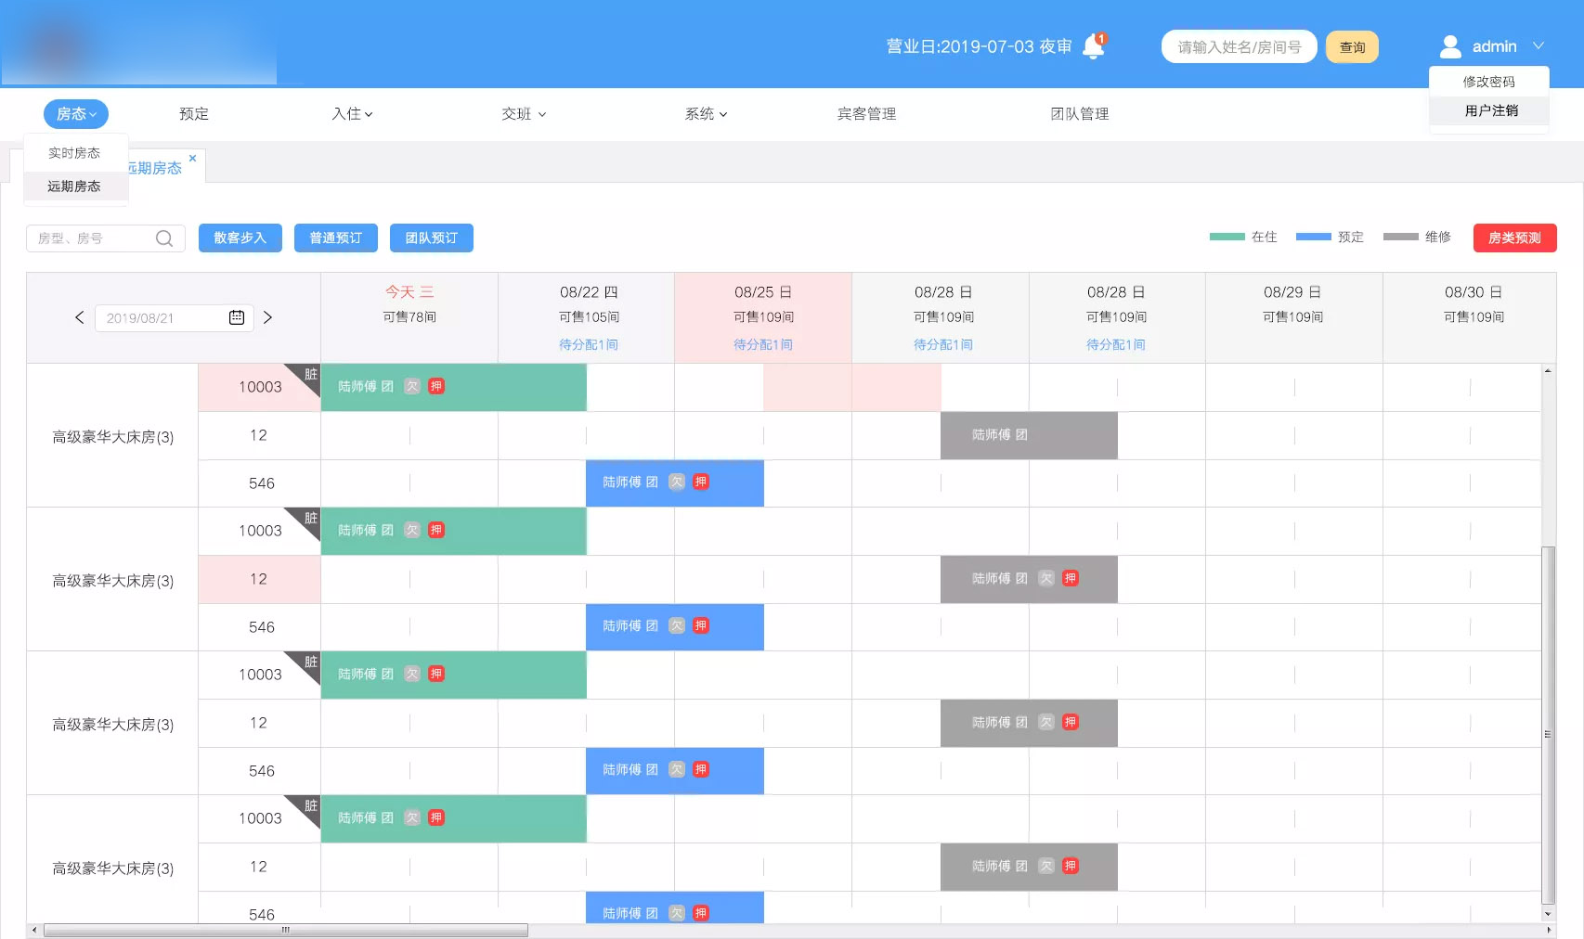Click the horizontal scrollbar at grid bottom

point(286,930)
